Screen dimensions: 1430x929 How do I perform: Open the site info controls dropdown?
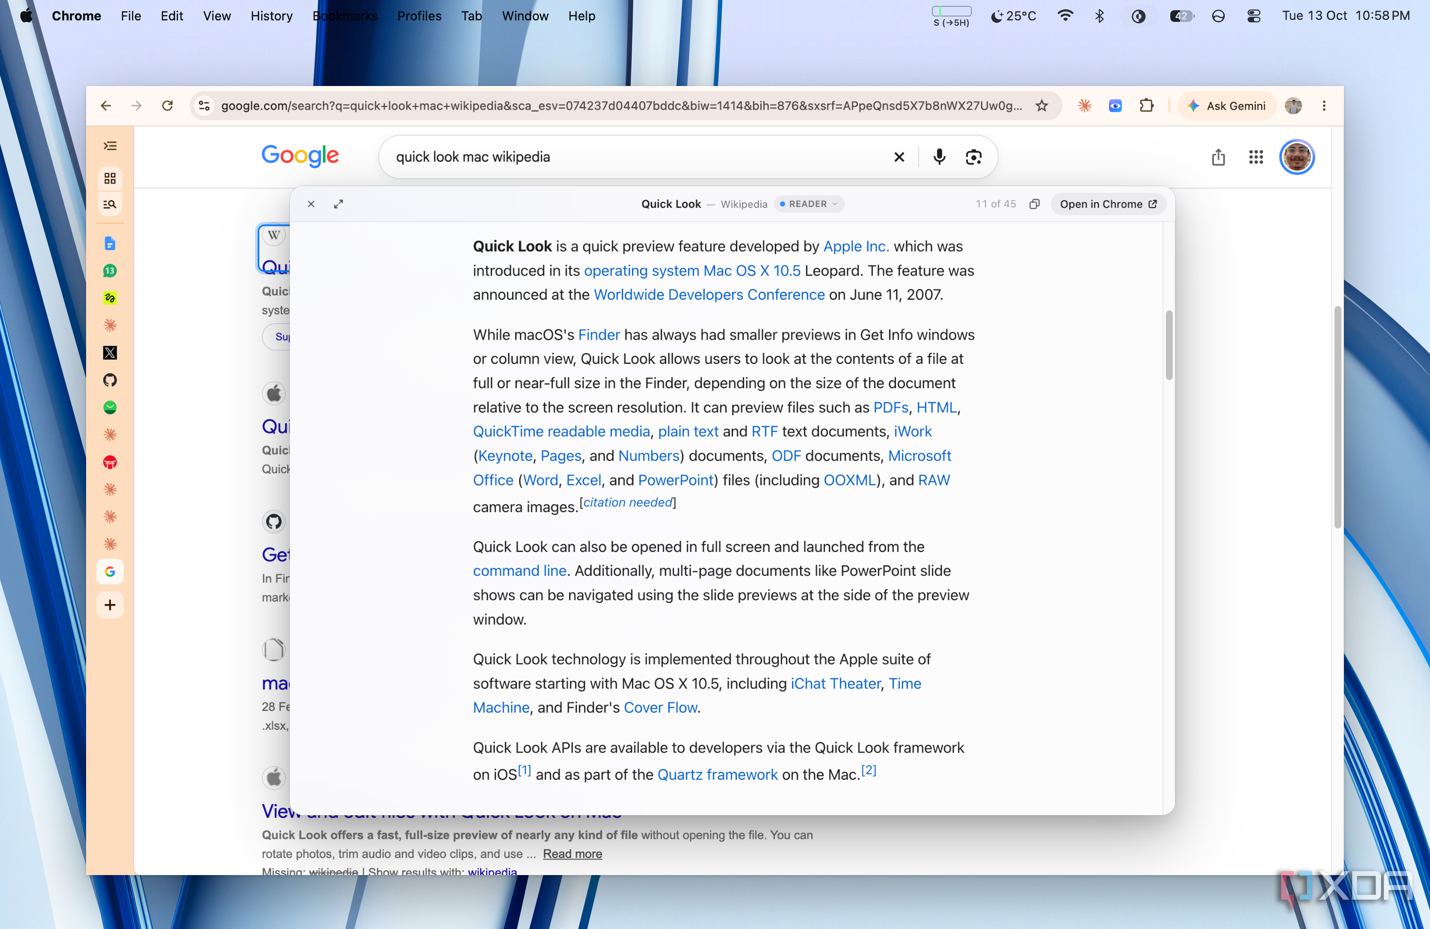pos(204,106)
